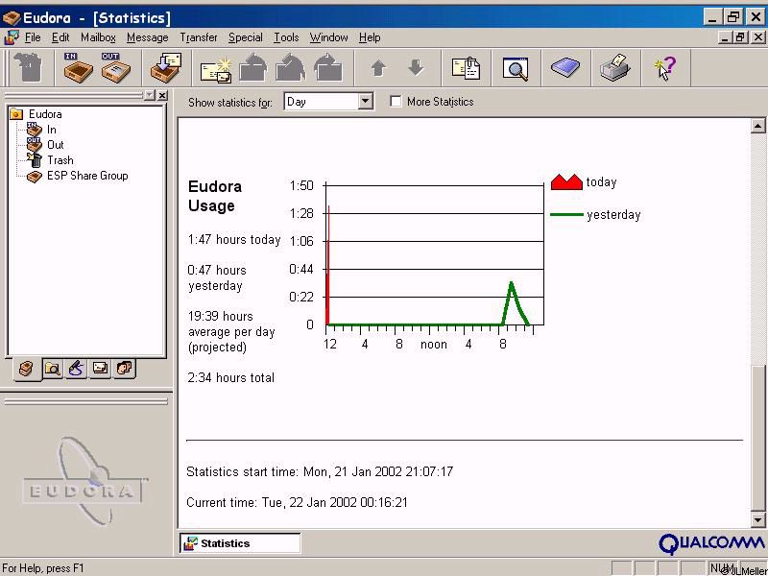Viewport: 768px width, 576px height.
Task: Create a New Message from the toolbar
Action: click(x=216, y=68)
